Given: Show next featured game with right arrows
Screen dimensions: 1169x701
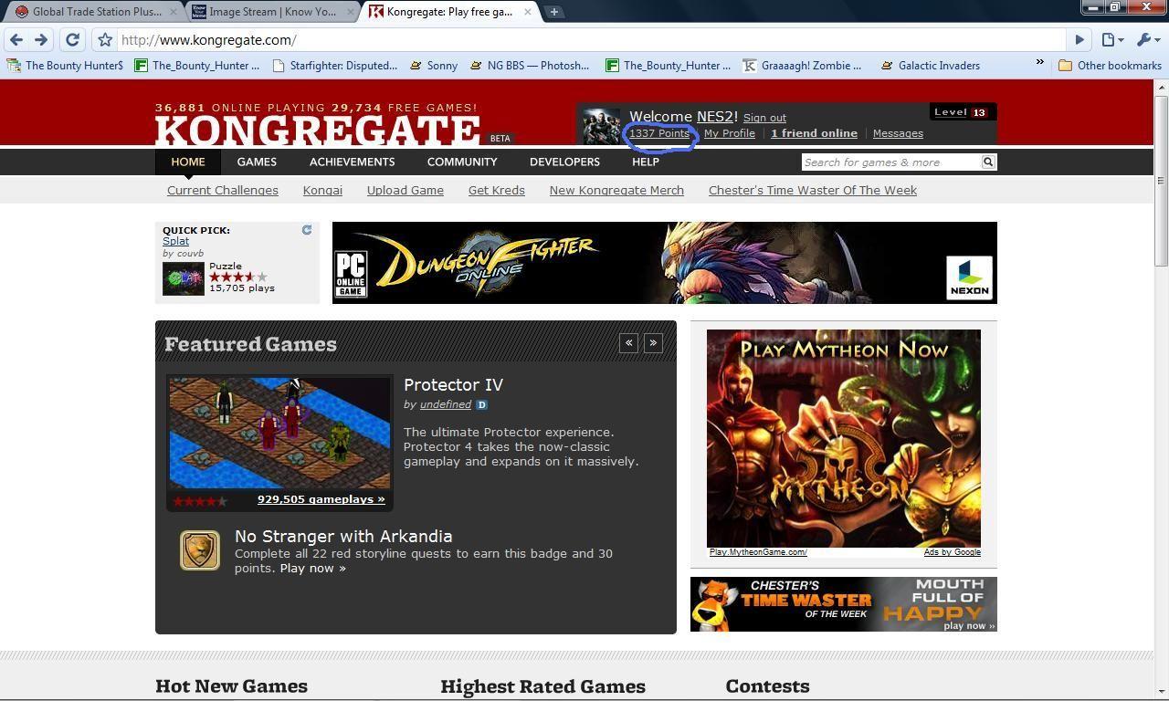Looking at the screenshot, I should 653,343.
